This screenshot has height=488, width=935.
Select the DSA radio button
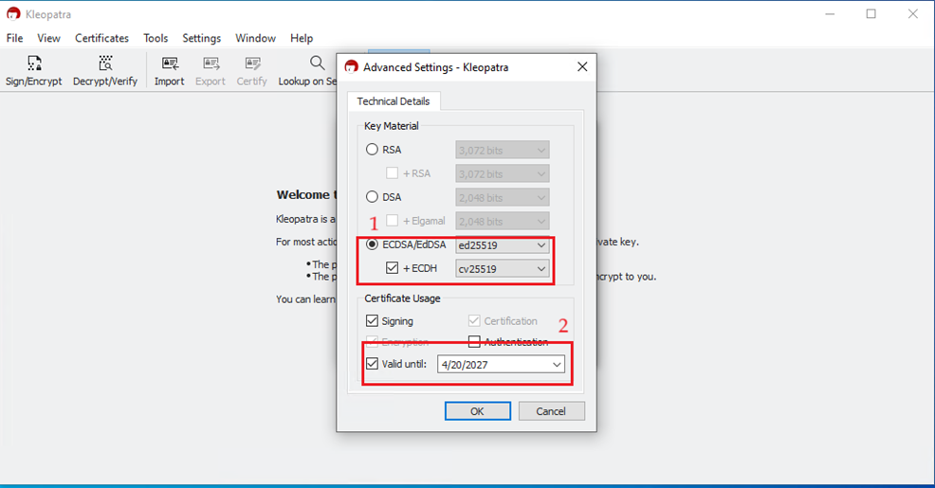coord(372,197)
